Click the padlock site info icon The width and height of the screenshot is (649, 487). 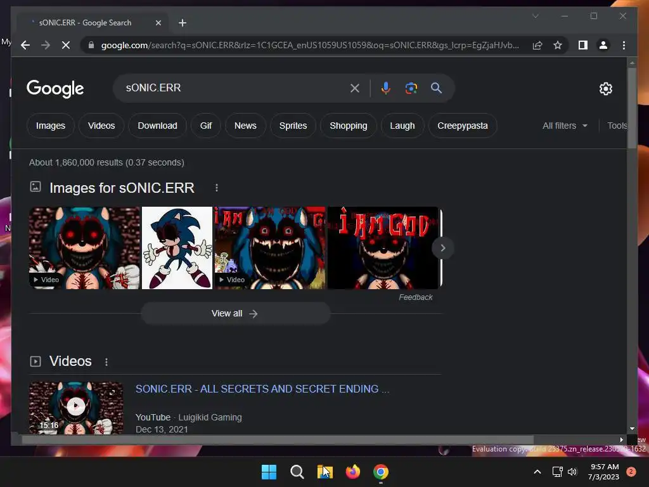click(x=91, y=45)
